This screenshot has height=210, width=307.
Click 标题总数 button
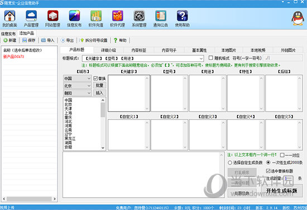point(242,193)
